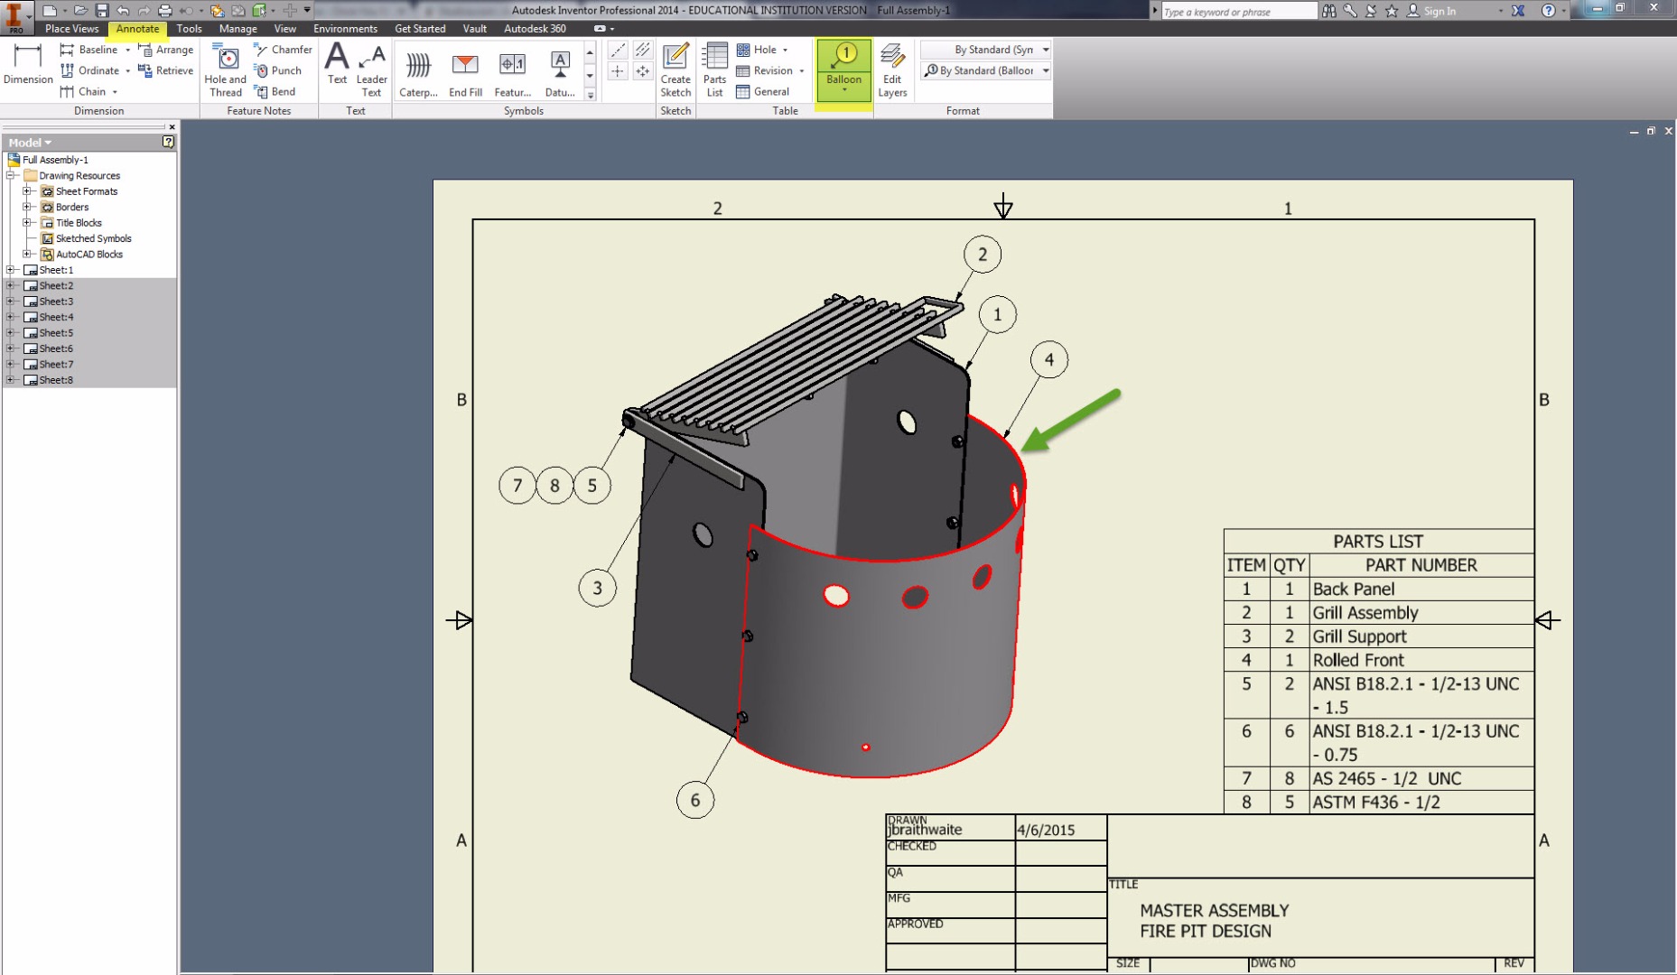Screen dimensions: 1677x975
Task: Select the Feature Control Frame symbol
Action: pos(512,72)
